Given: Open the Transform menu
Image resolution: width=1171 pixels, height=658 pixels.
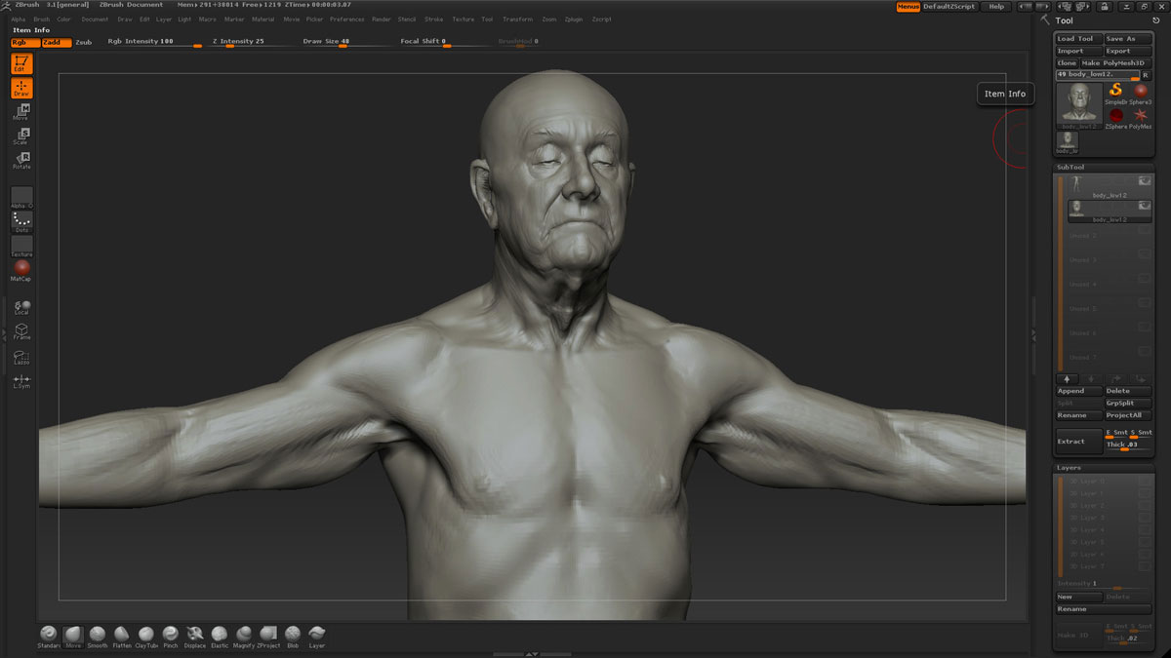Looking at the screenshot, I should 517,19.
